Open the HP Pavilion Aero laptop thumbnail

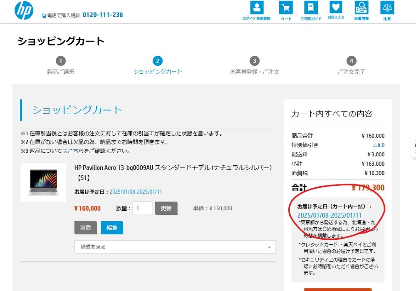pyautogui.click(x=43, y=183)
